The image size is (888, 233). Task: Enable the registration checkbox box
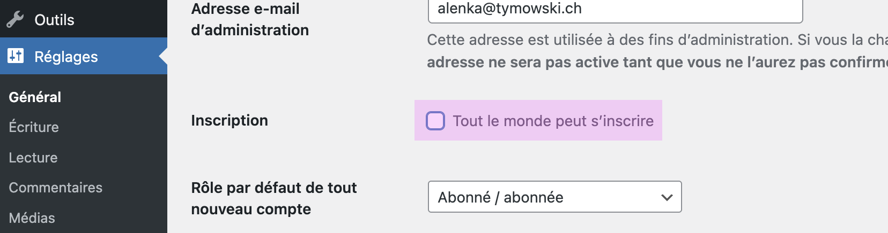pos(435,121)
